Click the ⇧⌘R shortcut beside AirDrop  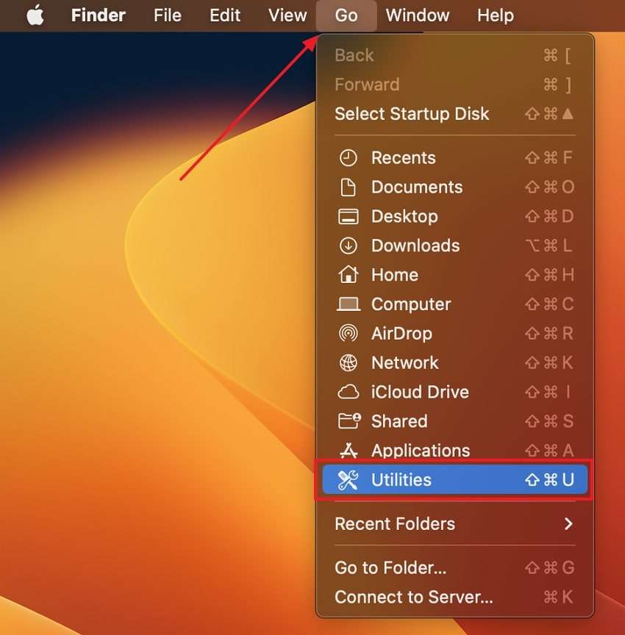point(549,333)
